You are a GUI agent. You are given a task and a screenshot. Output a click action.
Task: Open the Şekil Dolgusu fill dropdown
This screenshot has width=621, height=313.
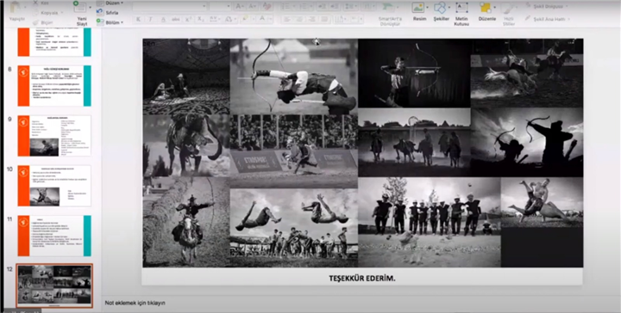click(x=547, y=6)
